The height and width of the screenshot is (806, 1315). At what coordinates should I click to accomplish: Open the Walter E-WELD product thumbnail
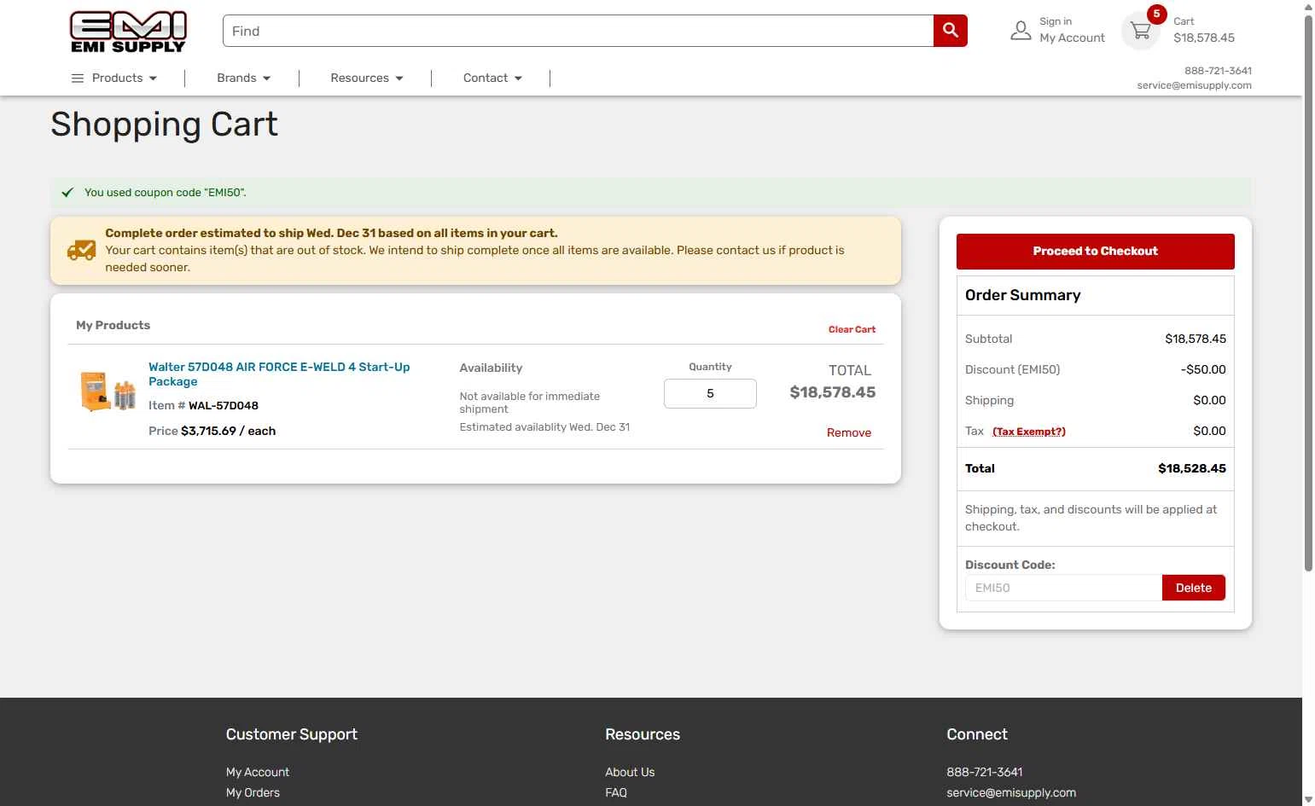[x=108, y=391]
